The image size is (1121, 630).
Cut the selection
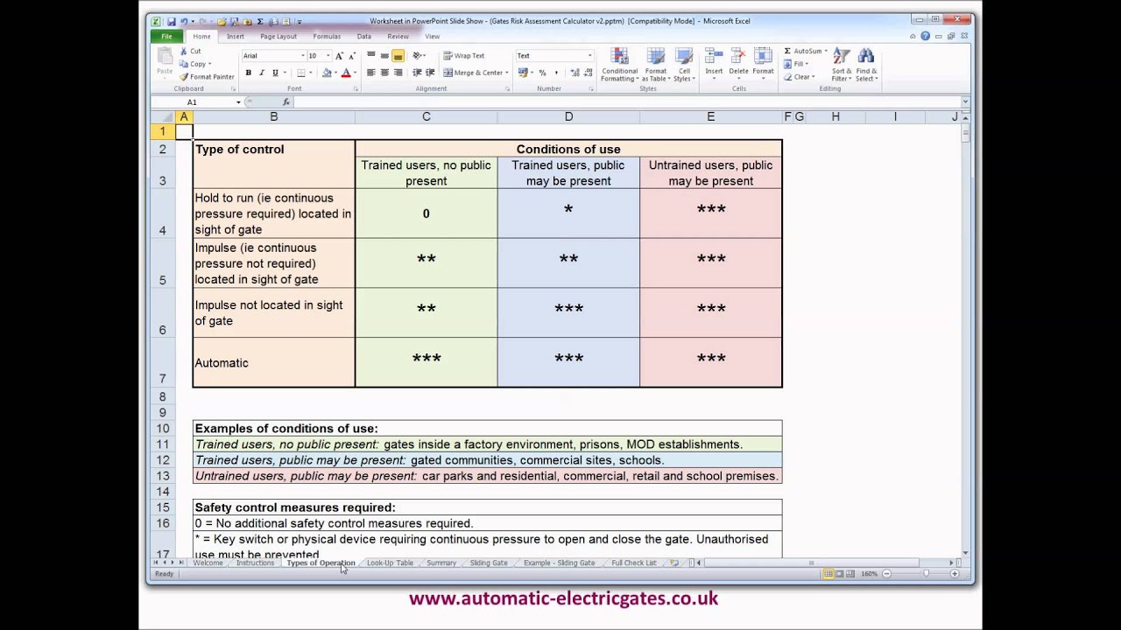click(191, 52)
